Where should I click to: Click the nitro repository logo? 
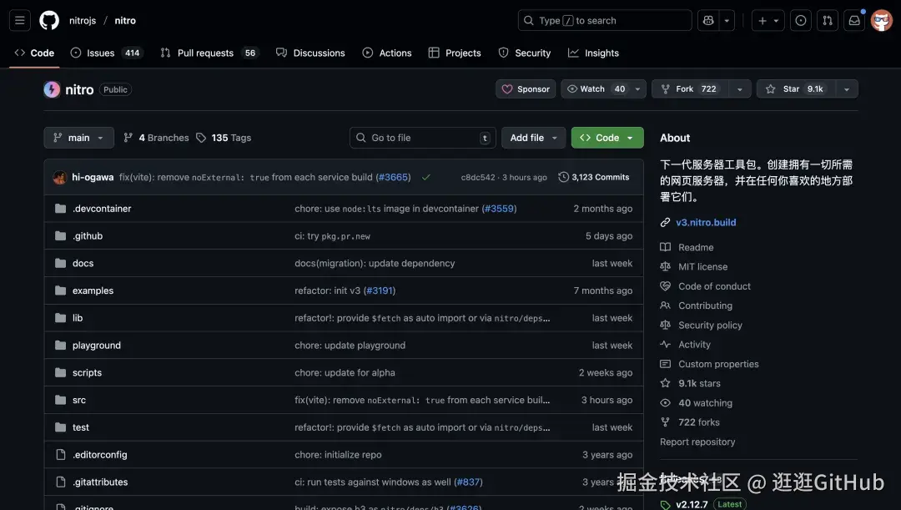coord(52,89)
